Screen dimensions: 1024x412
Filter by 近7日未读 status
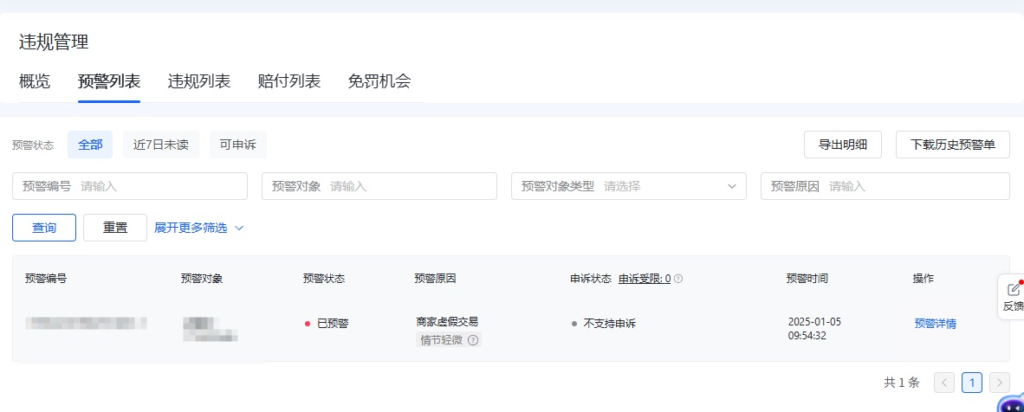161,145
